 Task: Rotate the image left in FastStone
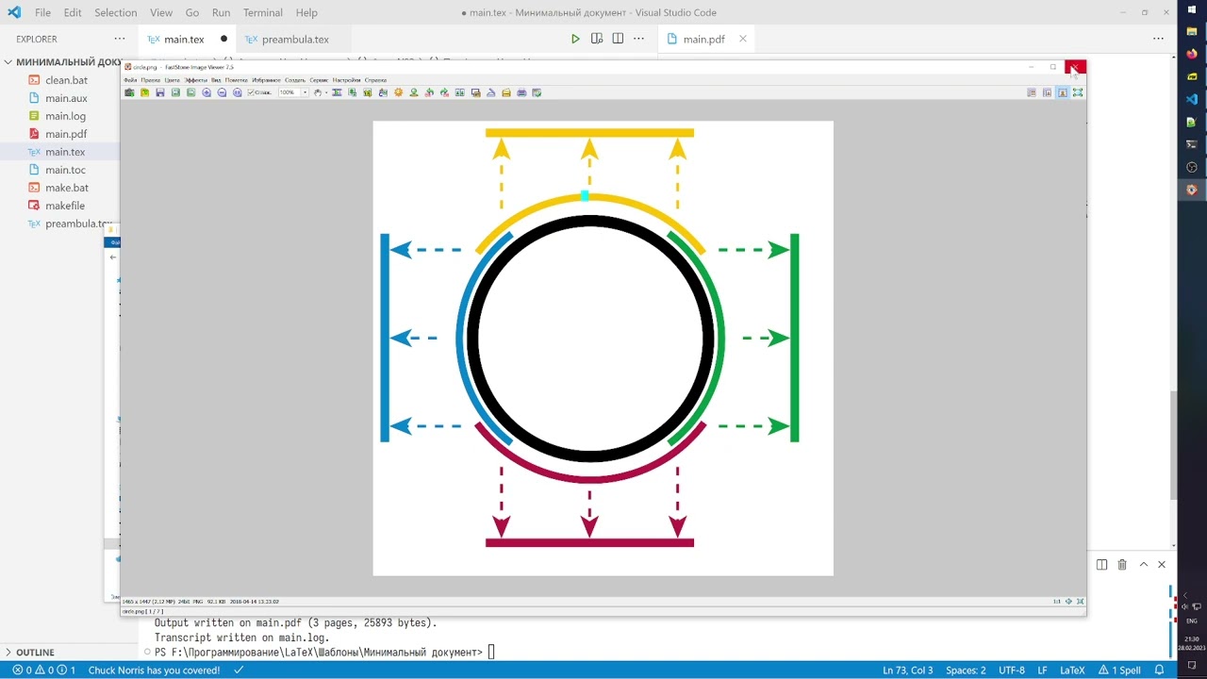429,92
